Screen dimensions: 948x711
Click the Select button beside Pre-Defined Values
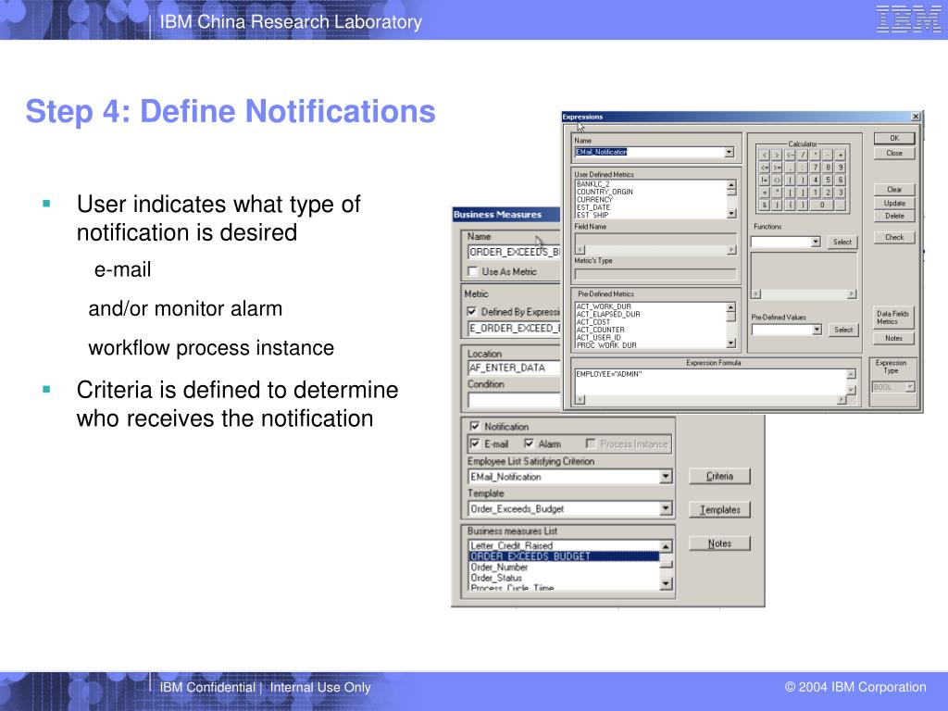(x=842, y=330)
